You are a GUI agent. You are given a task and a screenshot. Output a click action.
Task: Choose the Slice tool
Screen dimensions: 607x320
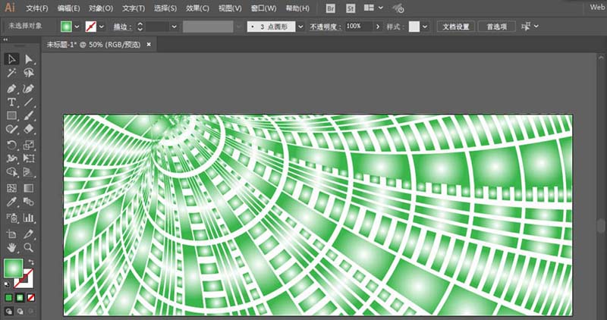click(x=29, y=234)
